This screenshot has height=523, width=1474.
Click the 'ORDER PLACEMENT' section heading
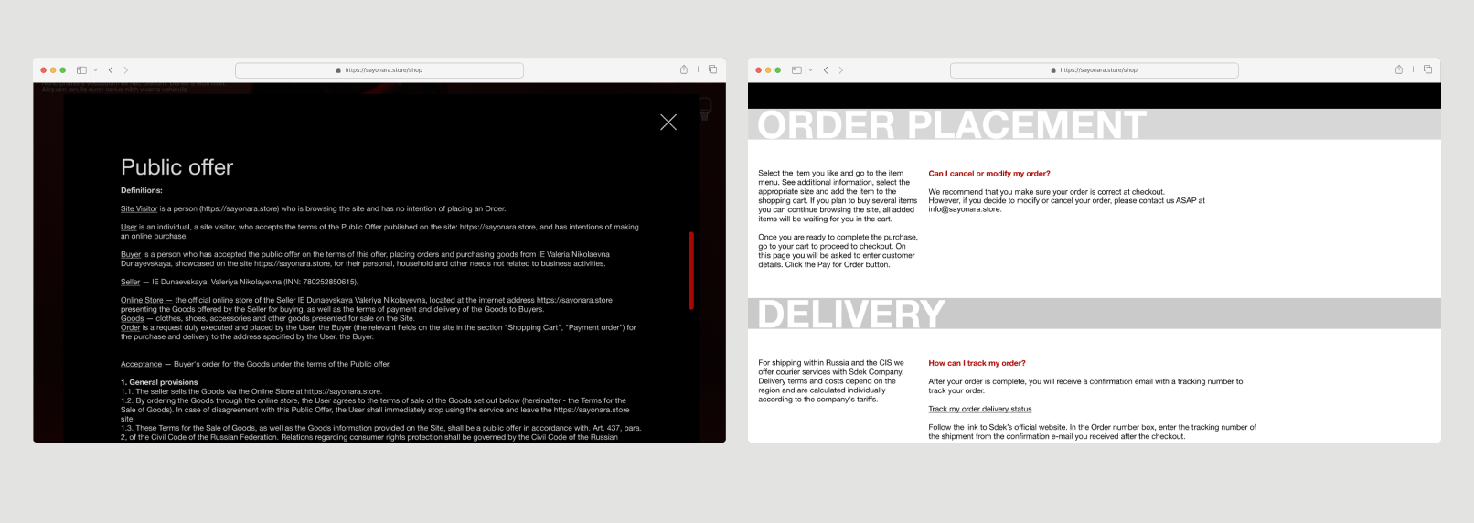point(952,125)
